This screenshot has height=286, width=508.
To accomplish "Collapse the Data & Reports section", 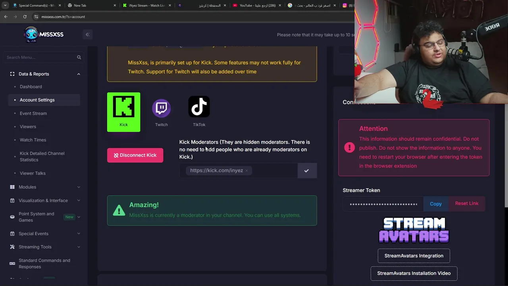I will (x=79, y=74).
